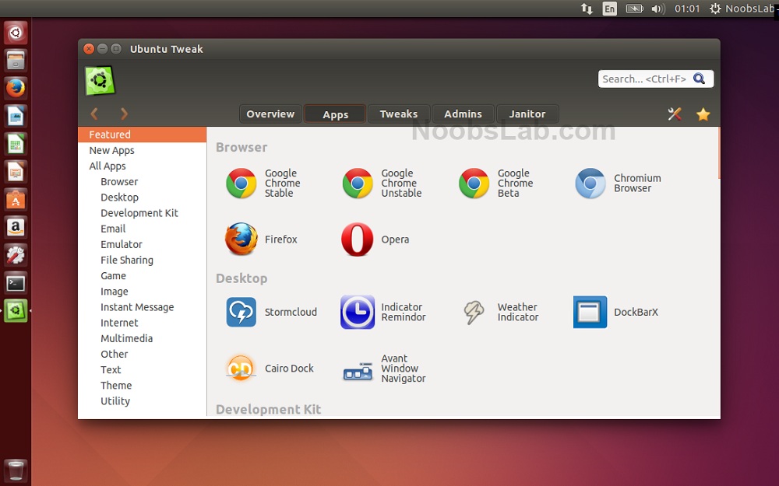Launch Terminal from the launcher
Screen dimensions: 779x486
16,283
